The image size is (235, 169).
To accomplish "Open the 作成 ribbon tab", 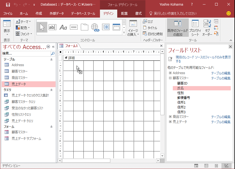I will click(x=39, y=14).
